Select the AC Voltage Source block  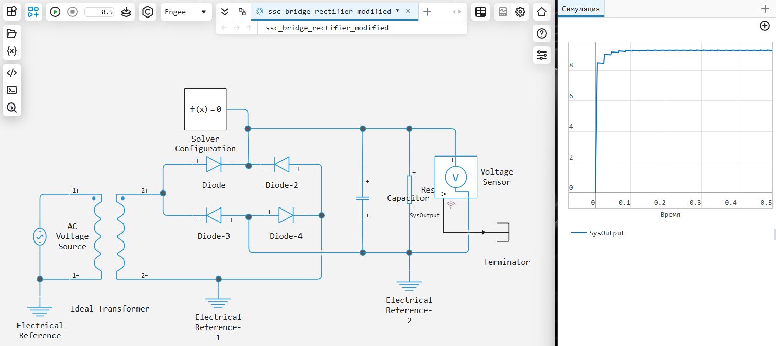tap(40, 237)
